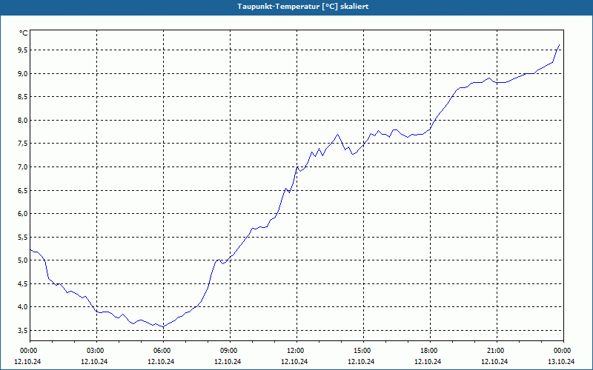Select the 9,5 y-axis value
The image size is (593, 370).
click(23, 50)
